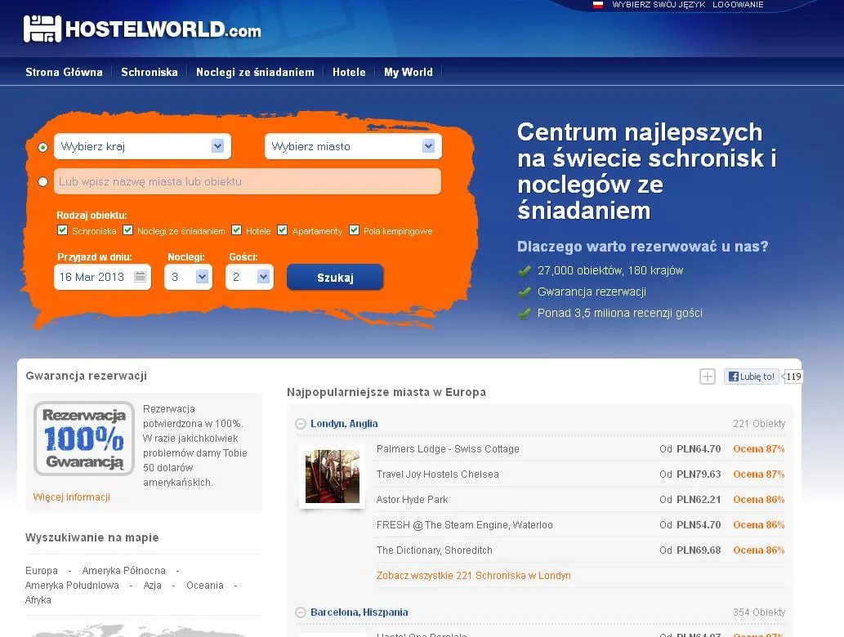Click the London hostel thumbnail photo
Screen dimensions: 844x637
pos(333,477)
